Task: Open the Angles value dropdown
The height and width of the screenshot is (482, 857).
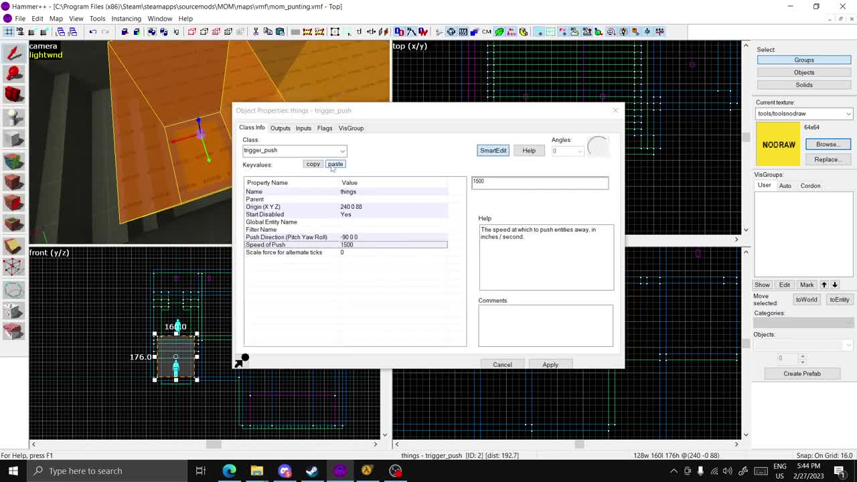Action: [x=578, y=151]
